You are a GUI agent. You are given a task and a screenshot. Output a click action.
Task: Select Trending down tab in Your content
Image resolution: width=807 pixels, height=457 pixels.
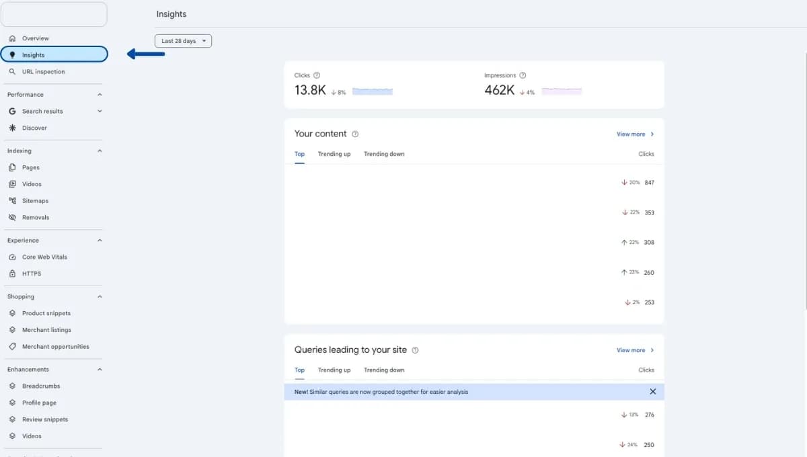(384, 154)
